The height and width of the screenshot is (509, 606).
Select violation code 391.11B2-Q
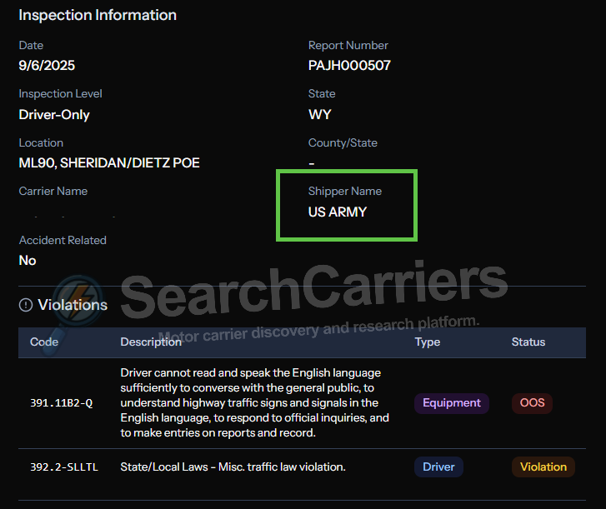pyautogui.click(x=62, y=403)
